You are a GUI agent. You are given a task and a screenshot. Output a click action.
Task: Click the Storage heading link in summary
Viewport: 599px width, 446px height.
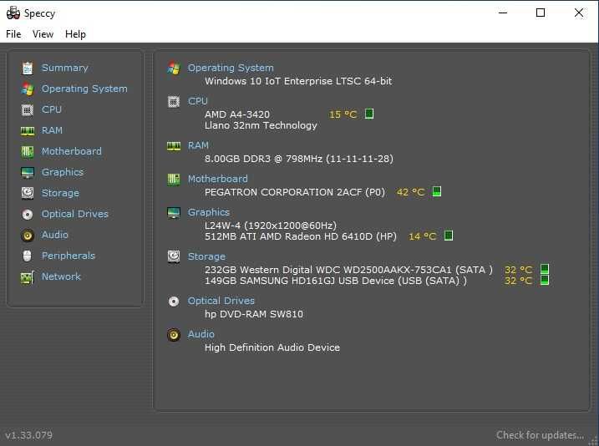pos(206,256)
